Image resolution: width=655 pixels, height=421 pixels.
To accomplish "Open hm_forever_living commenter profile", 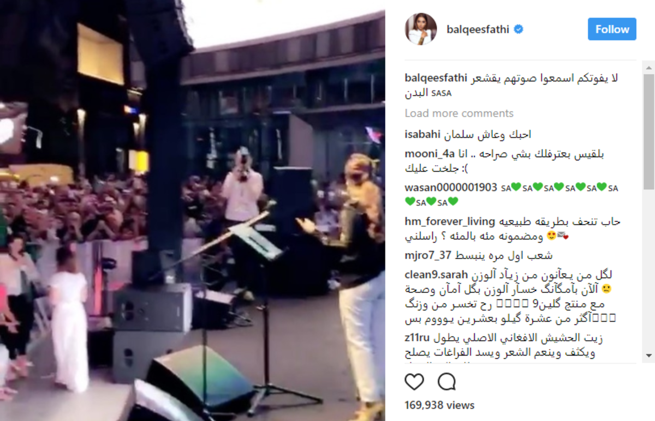I will coord(450,222).
